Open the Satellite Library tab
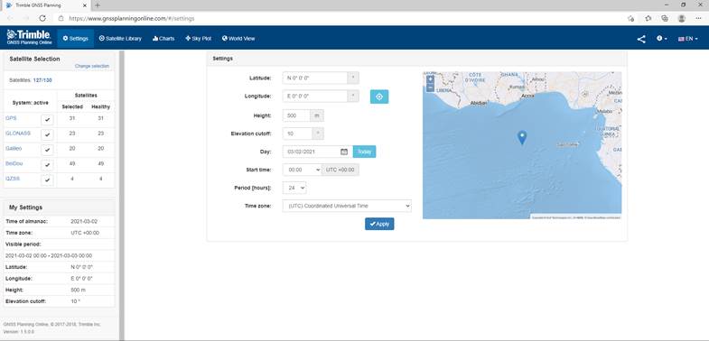The width and height of the screenshot is (709, 341). [x=120, y=39]
